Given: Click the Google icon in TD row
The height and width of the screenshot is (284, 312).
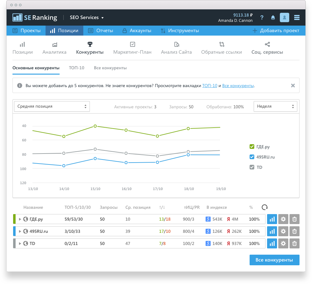Looking at the screenshot, I should [208, 243].
